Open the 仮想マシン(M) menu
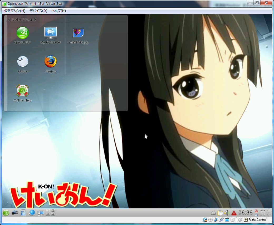Image resolution: width=274 pixels, height=225 pixels. pos(15,11)
